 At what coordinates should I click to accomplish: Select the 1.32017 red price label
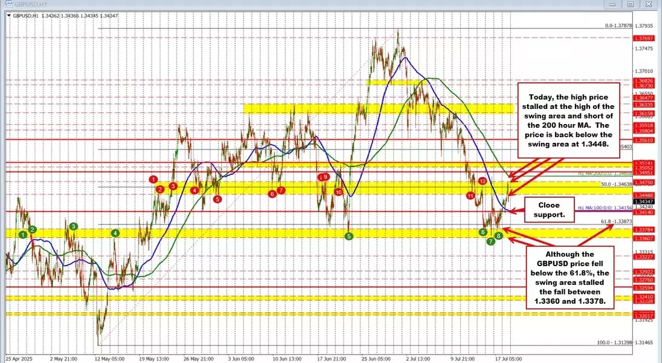coord(644,316)
